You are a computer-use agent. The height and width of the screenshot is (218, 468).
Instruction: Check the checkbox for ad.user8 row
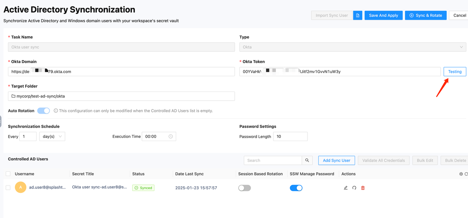8,187
